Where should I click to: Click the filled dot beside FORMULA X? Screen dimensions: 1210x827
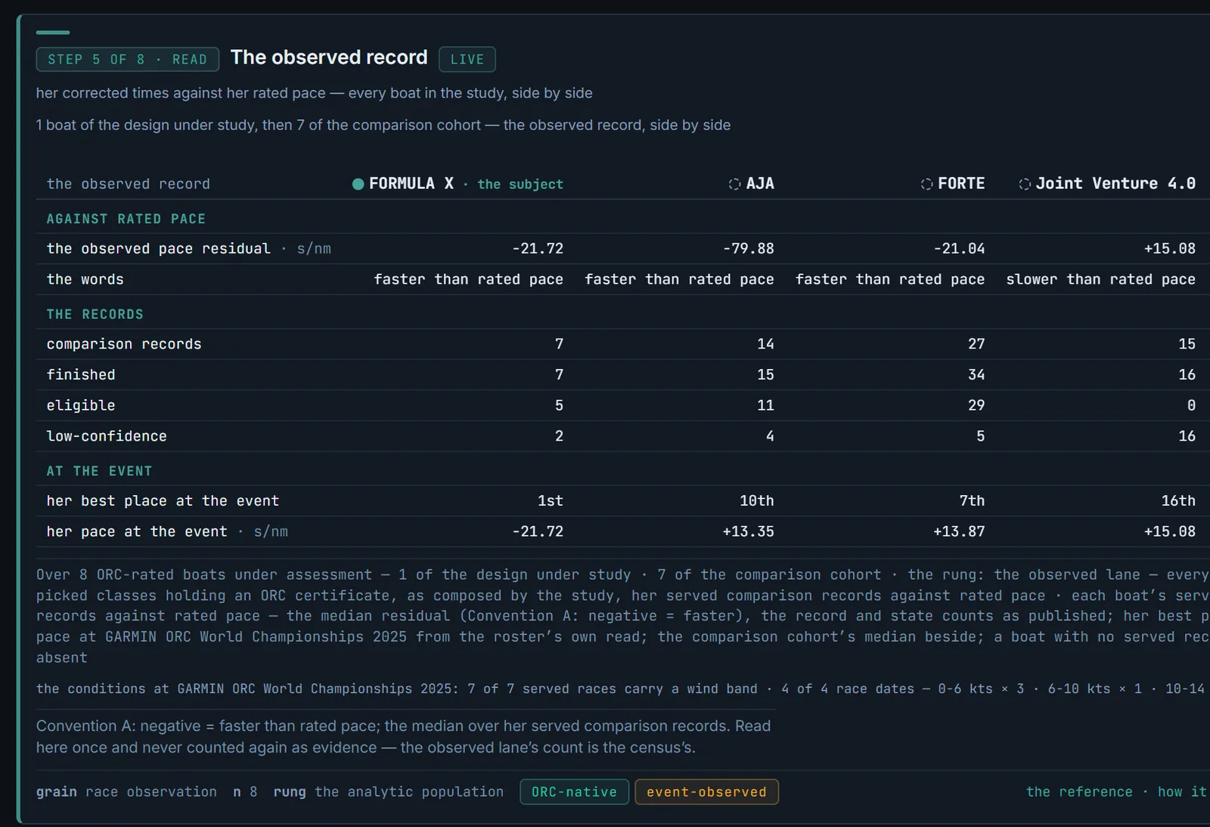pyautogui.click(x=358, y=184)
